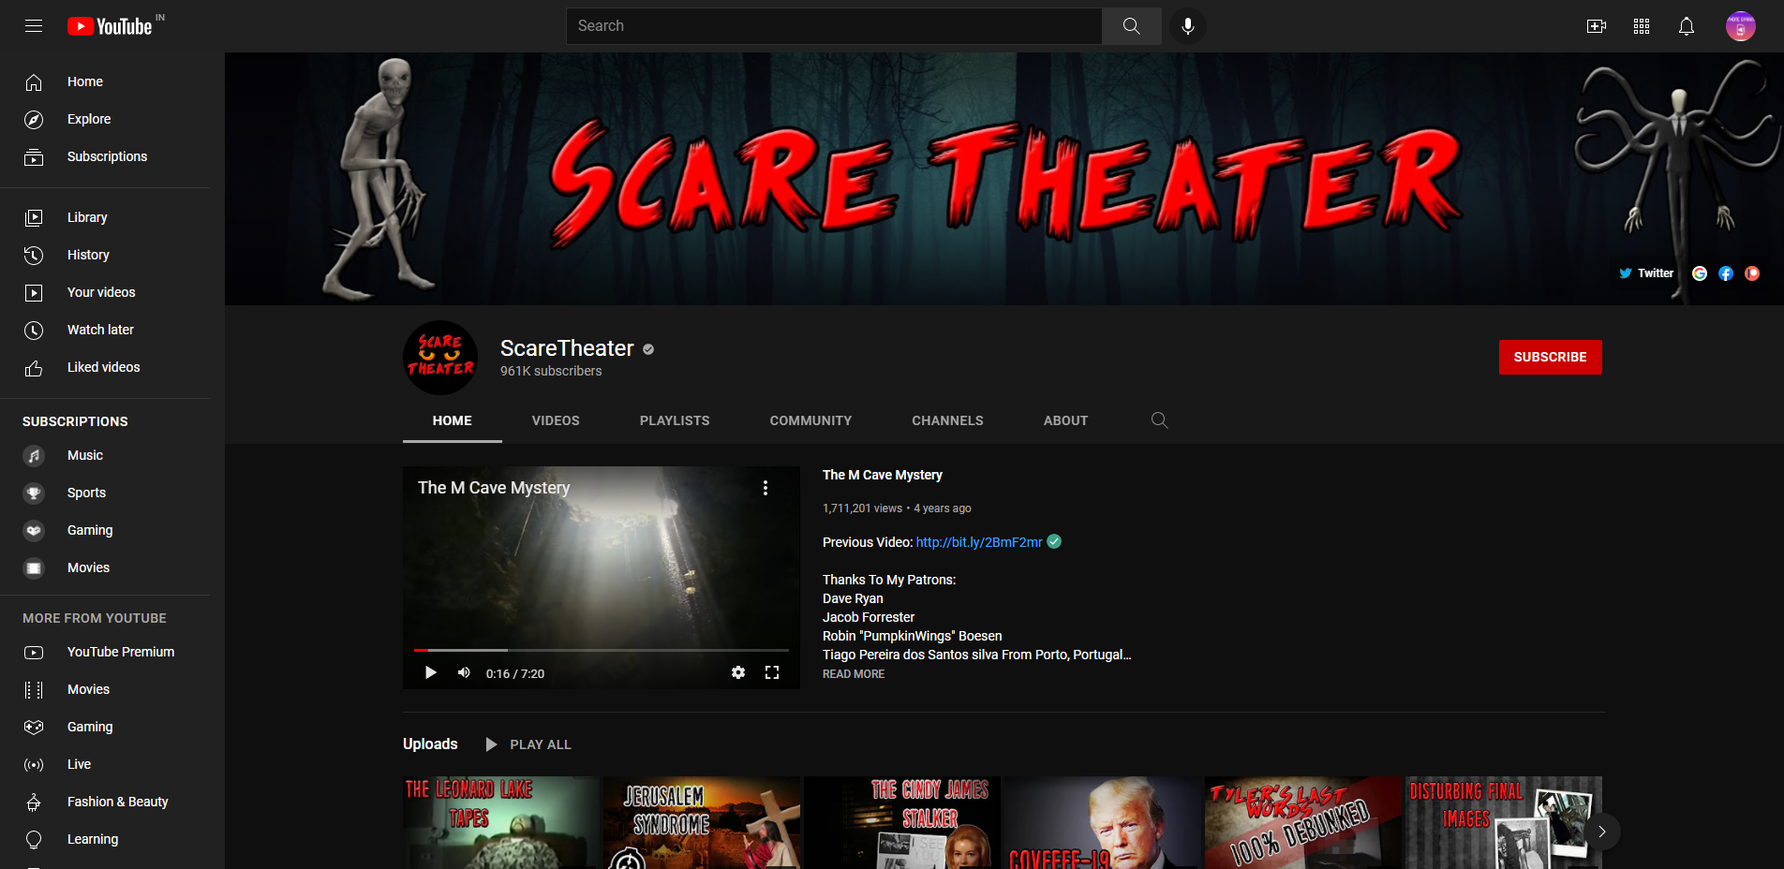
Task: Click the search magnifier button
Action: coord(1132,26)
